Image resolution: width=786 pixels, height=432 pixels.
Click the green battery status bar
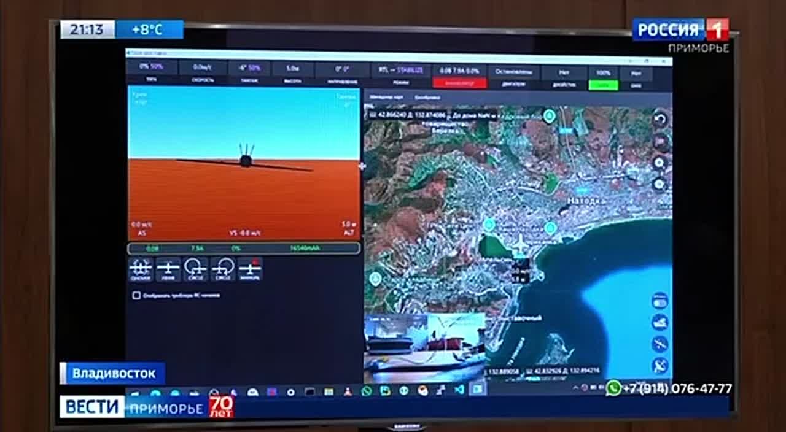coord(244,249)
